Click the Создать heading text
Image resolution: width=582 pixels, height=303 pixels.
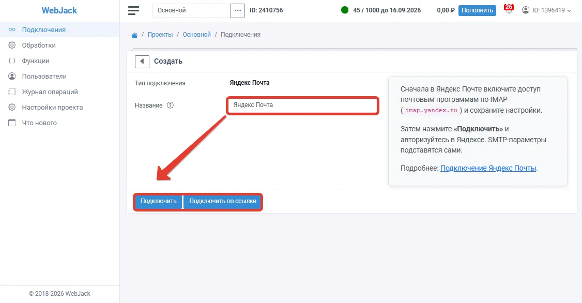[x=168, y=61]
